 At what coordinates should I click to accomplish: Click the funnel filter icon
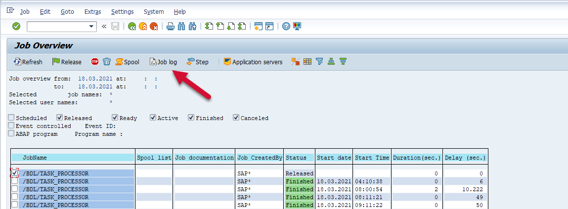319,62
